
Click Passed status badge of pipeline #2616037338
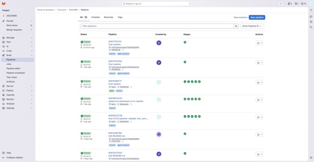86,116
